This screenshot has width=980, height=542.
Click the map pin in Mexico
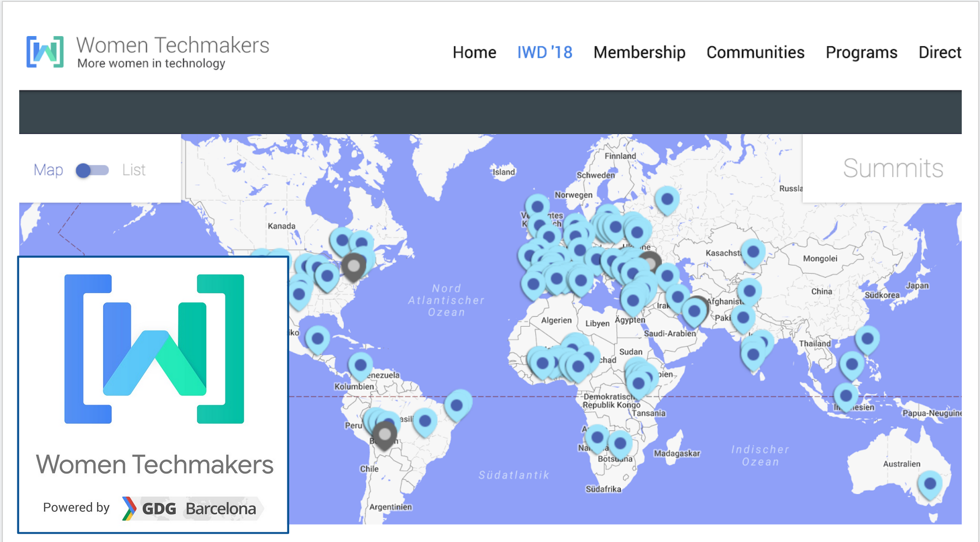pyautogui.click(x=318, y=339)
